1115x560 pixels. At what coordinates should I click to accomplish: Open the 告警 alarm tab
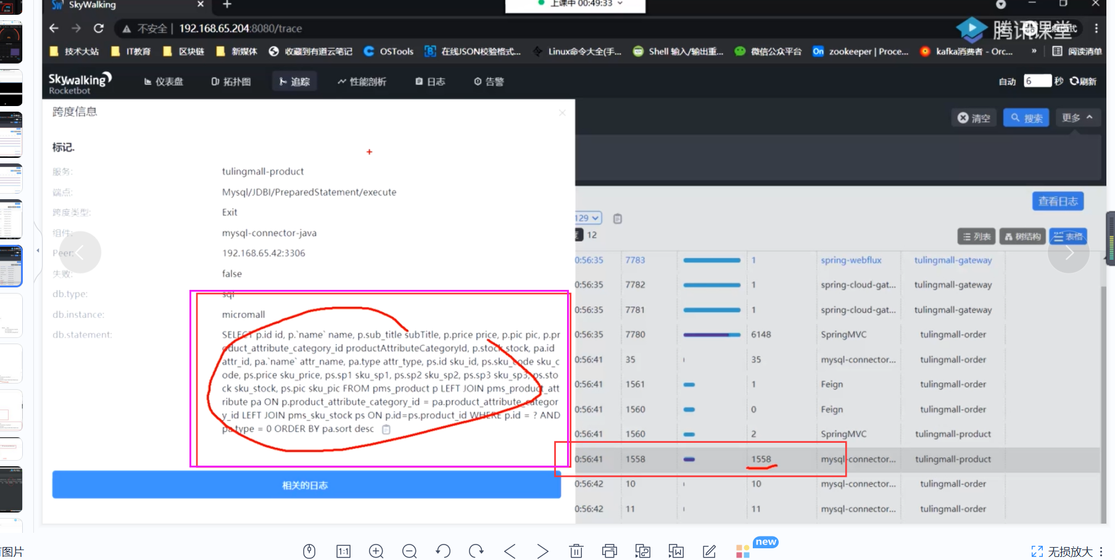[489, 81]
